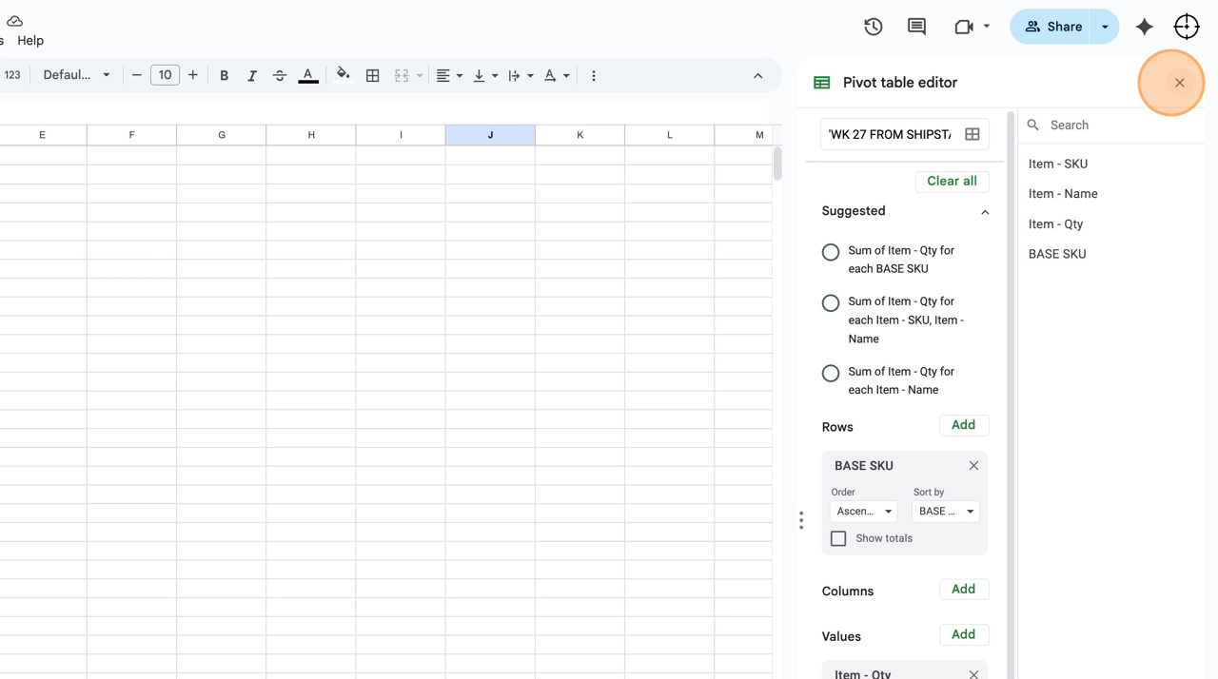
Task: Click Add button for Columns
Action: click(x=963, y=590)
